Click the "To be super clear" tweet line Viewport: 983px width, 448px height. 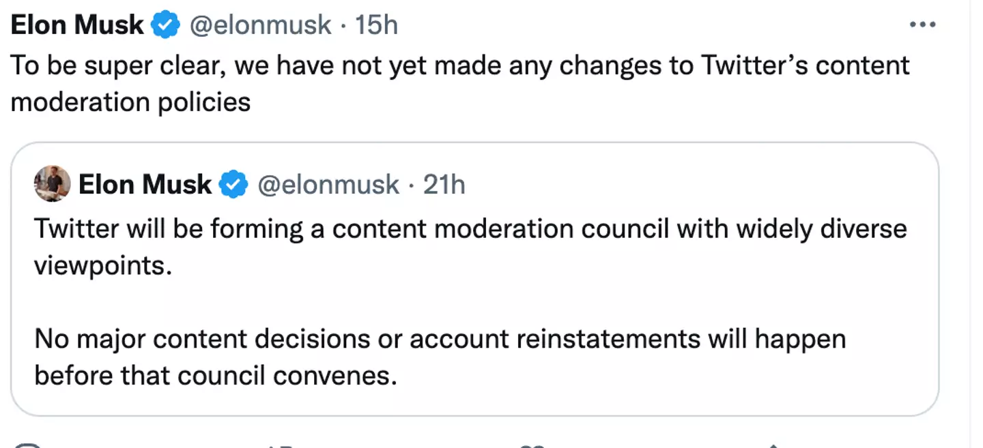pos(460,65)
